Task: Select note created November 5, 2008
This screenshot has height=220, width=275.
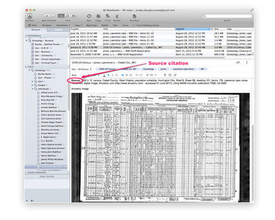Action: tap(161, 55)
